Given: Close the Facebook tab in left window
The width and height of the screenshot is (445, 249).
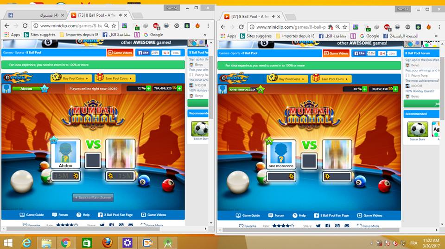Looking at the screenshot, I should click(x=63, y=15).
